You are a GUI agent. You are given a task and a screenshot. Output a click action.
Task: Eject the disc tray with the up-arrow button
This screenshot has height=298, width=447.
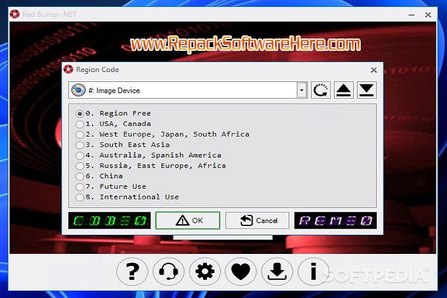point(343,90)
